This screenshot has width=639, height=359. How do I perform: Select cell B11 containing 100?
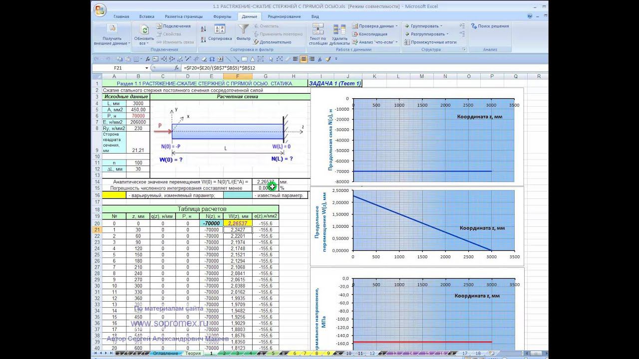click(138, 163)
